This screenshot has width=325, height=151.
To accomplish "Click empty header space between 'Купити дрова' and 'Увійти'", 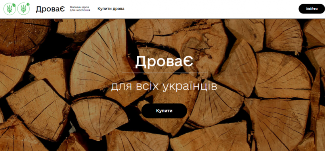I will (x=211, y=9).
